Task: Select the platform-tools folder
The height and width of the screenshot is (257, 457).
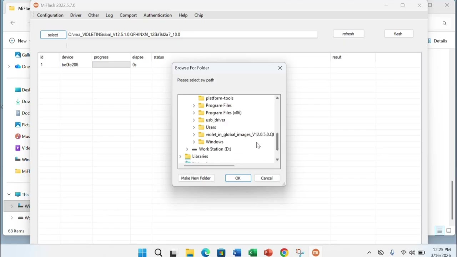Action: [219, 98]
